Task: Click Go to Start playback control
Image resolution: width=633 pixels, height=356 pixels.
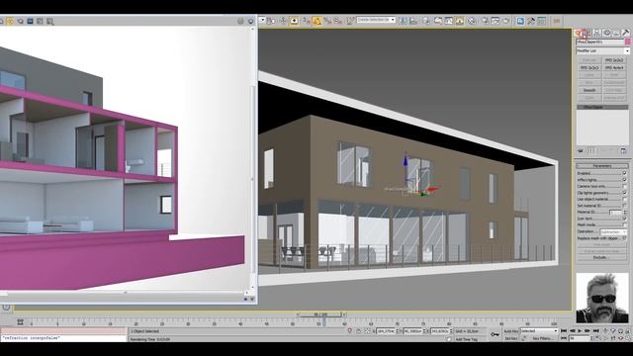Action: (x=564, y=331)
